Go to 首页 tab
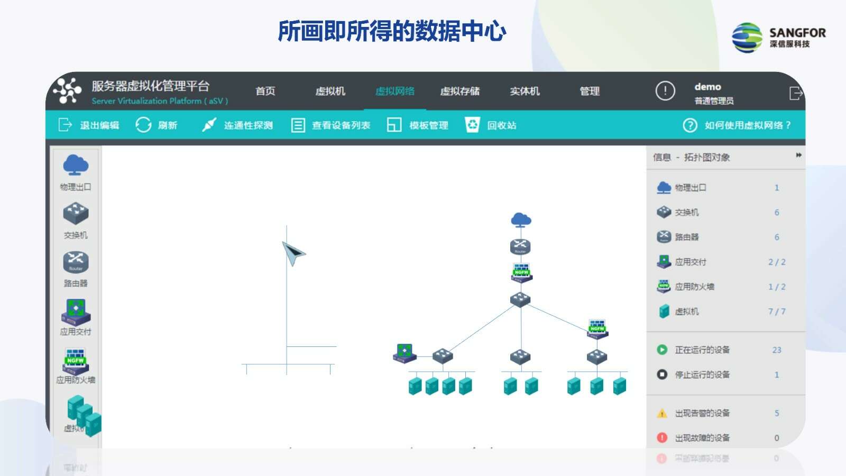 point(265,91)
